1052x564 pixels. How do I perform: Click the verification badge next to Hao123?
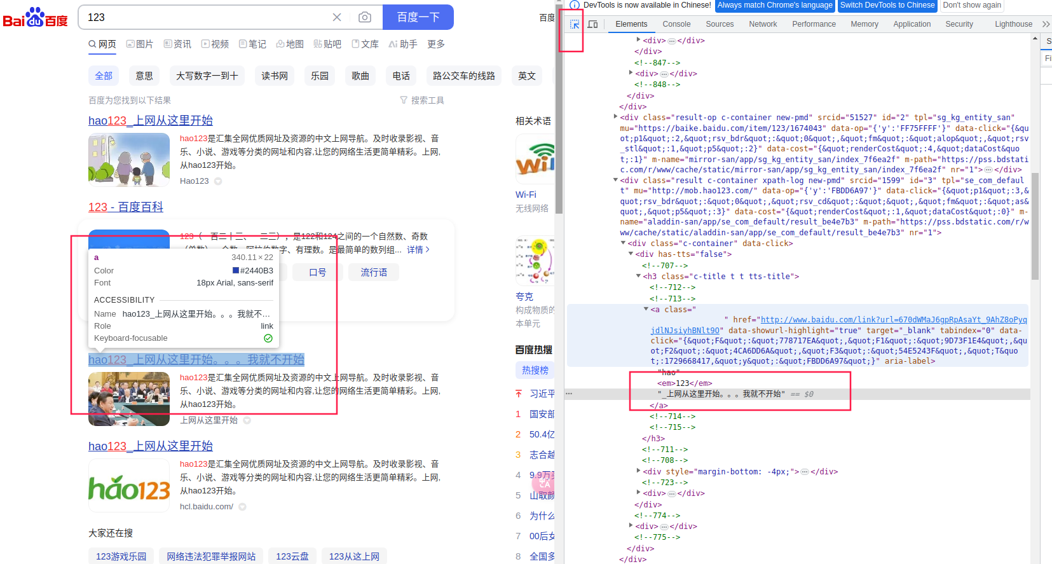[x=218, y=181]
